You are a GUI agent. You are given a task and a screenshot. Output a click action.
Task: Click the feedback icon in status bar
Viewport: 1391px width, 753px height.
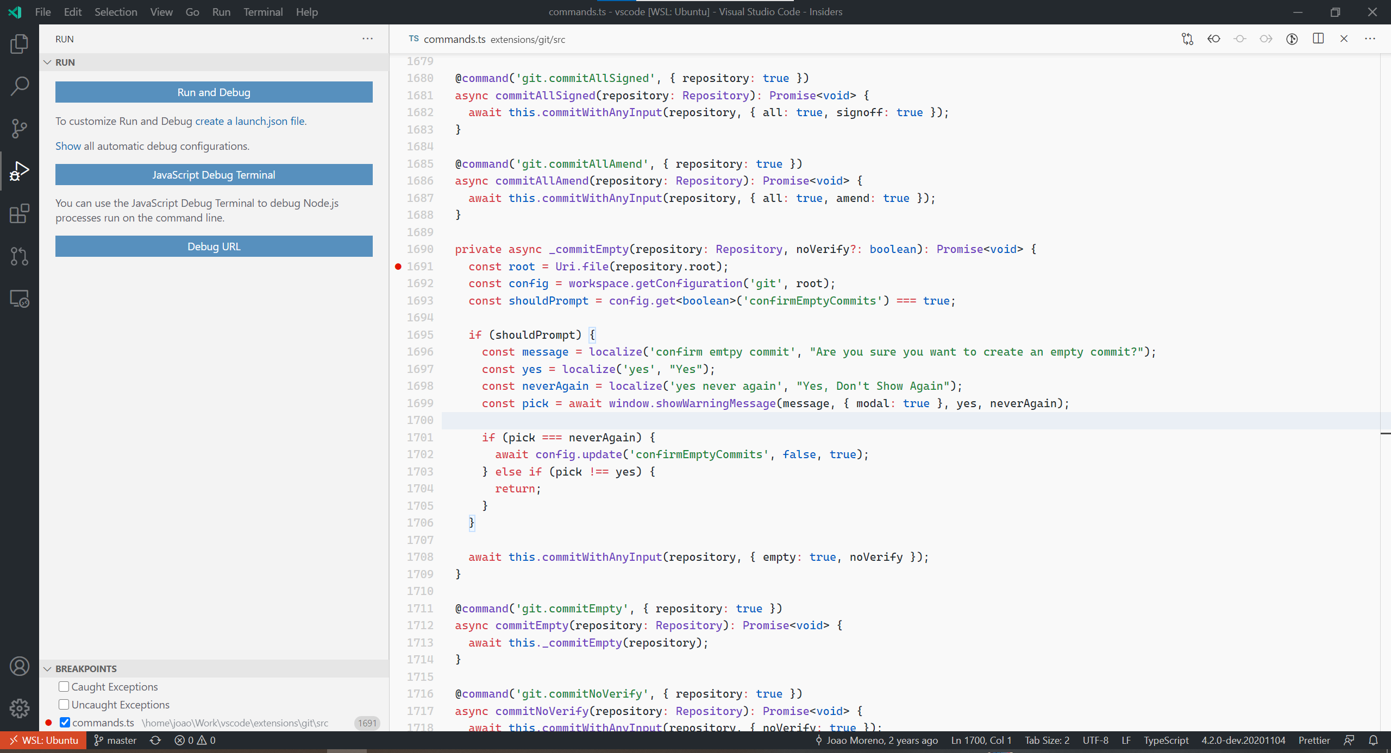pyautogui.click(x=1349, y=741)
